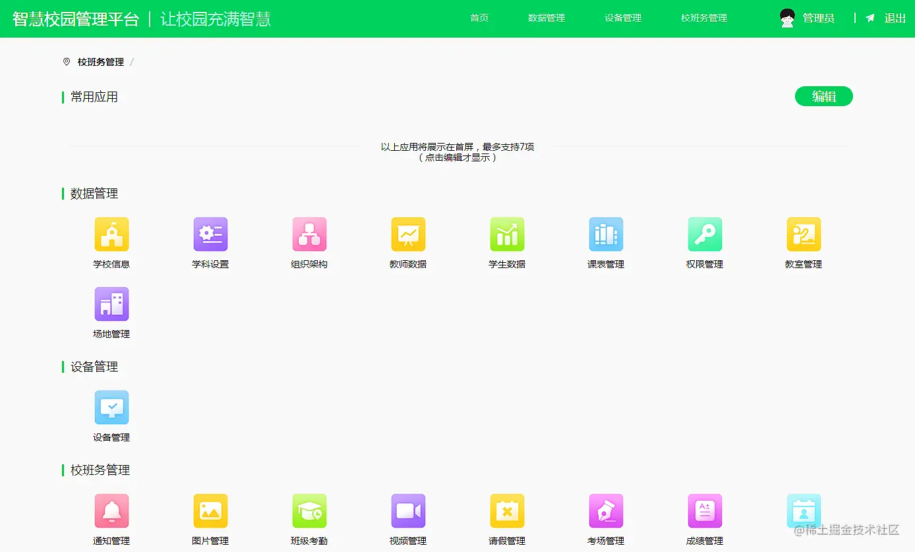Click 退出 to log out

[895, 18]
